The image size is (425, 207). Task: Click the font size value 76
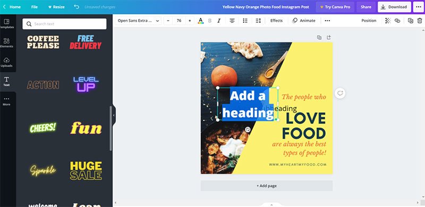pyautogui.click(x=179, y=21)
